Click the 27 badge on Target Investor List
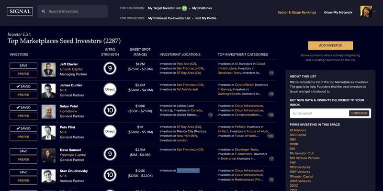Viewport: 383px width, 191px height. coord(184,8)
